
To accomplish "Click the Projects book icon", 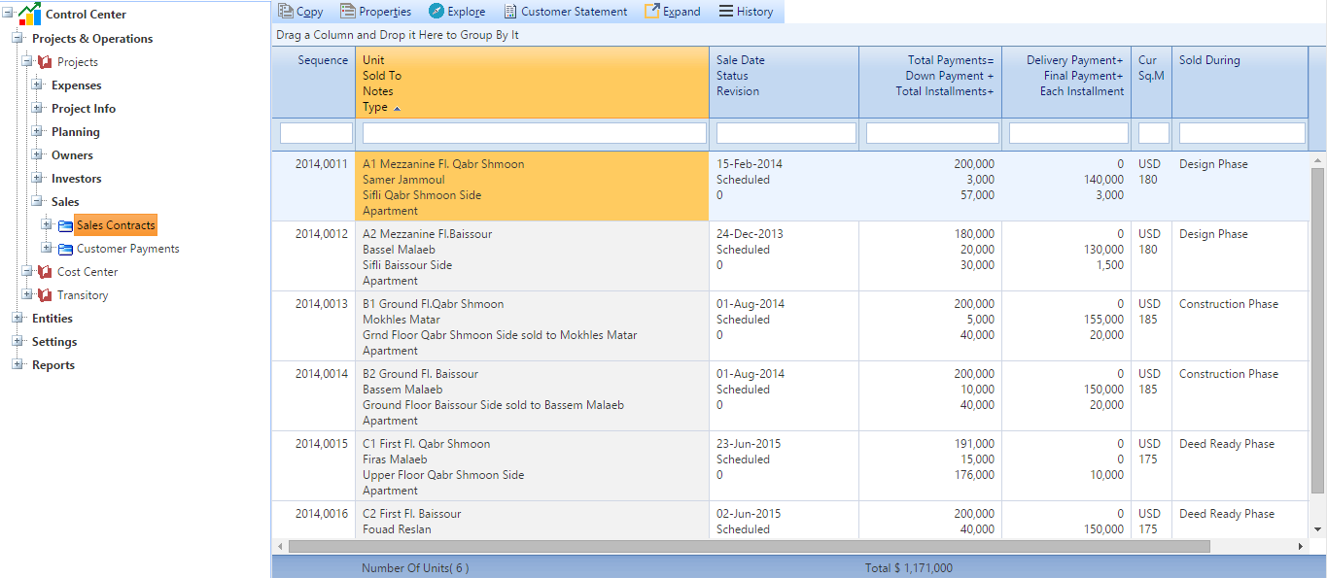I will pos(45,62).
